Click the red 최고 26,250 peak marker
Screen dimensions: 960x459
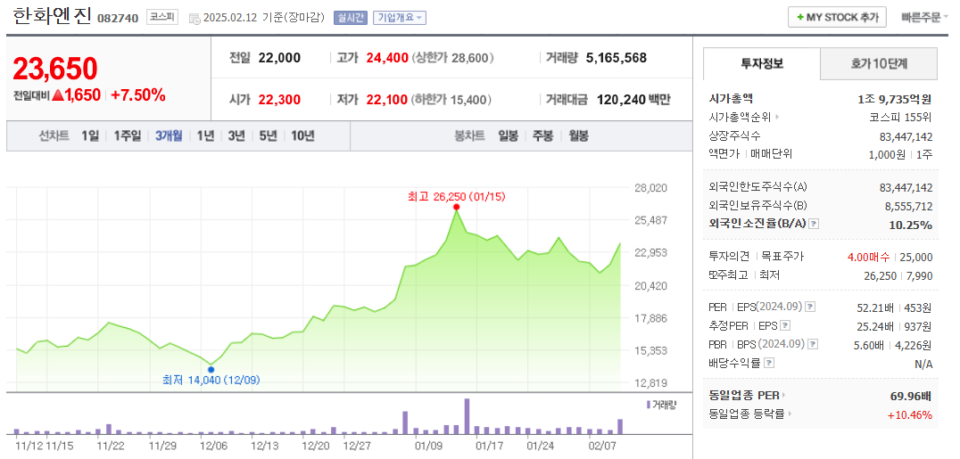point(456,207)
